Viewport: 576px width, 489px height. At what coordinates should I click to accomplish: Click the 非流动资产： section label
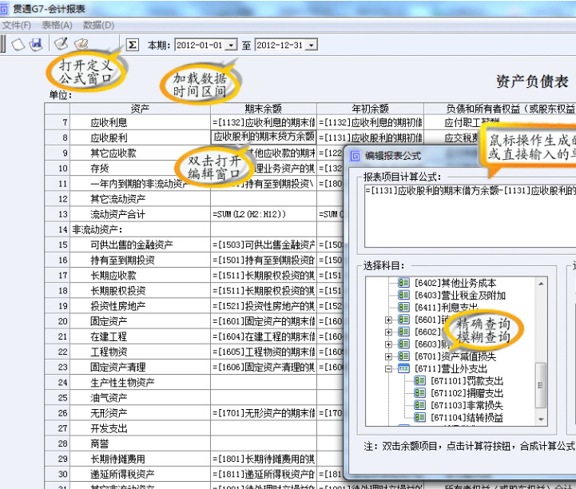97,229
